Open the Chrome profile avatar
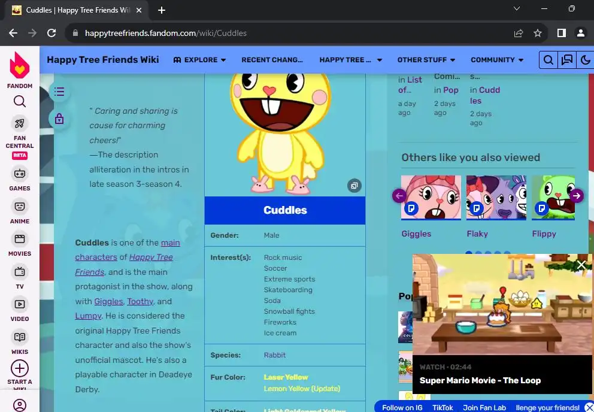Image resolution: width=594 pixels, height=412 pixels. 580,33
